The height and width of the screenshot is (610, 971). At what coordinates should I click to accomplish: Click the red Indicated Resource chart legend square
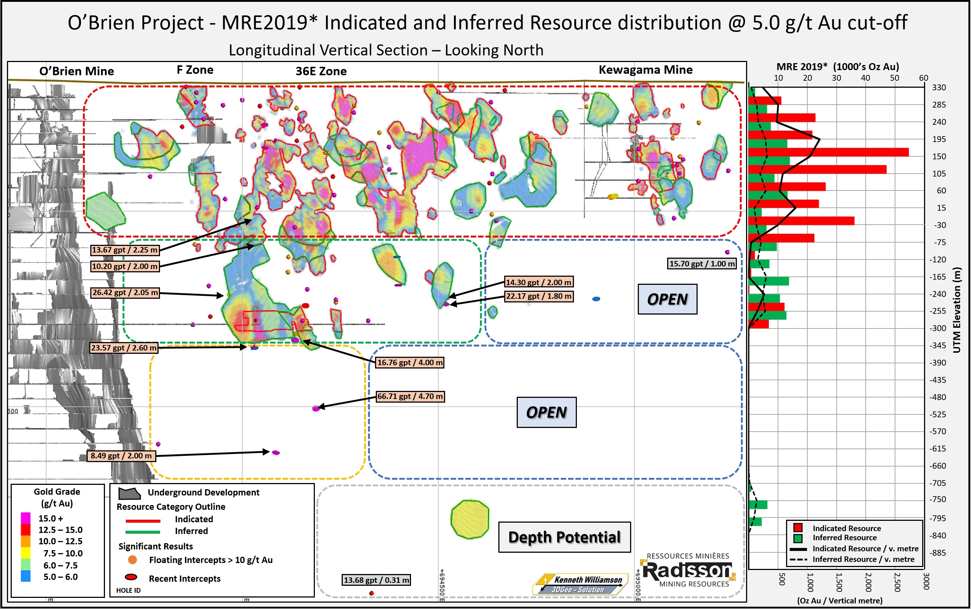click(798, 527)
